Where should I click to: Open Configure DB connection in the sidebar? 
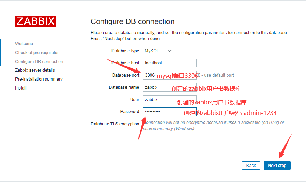pyautogui.click(x=39, y=62)
